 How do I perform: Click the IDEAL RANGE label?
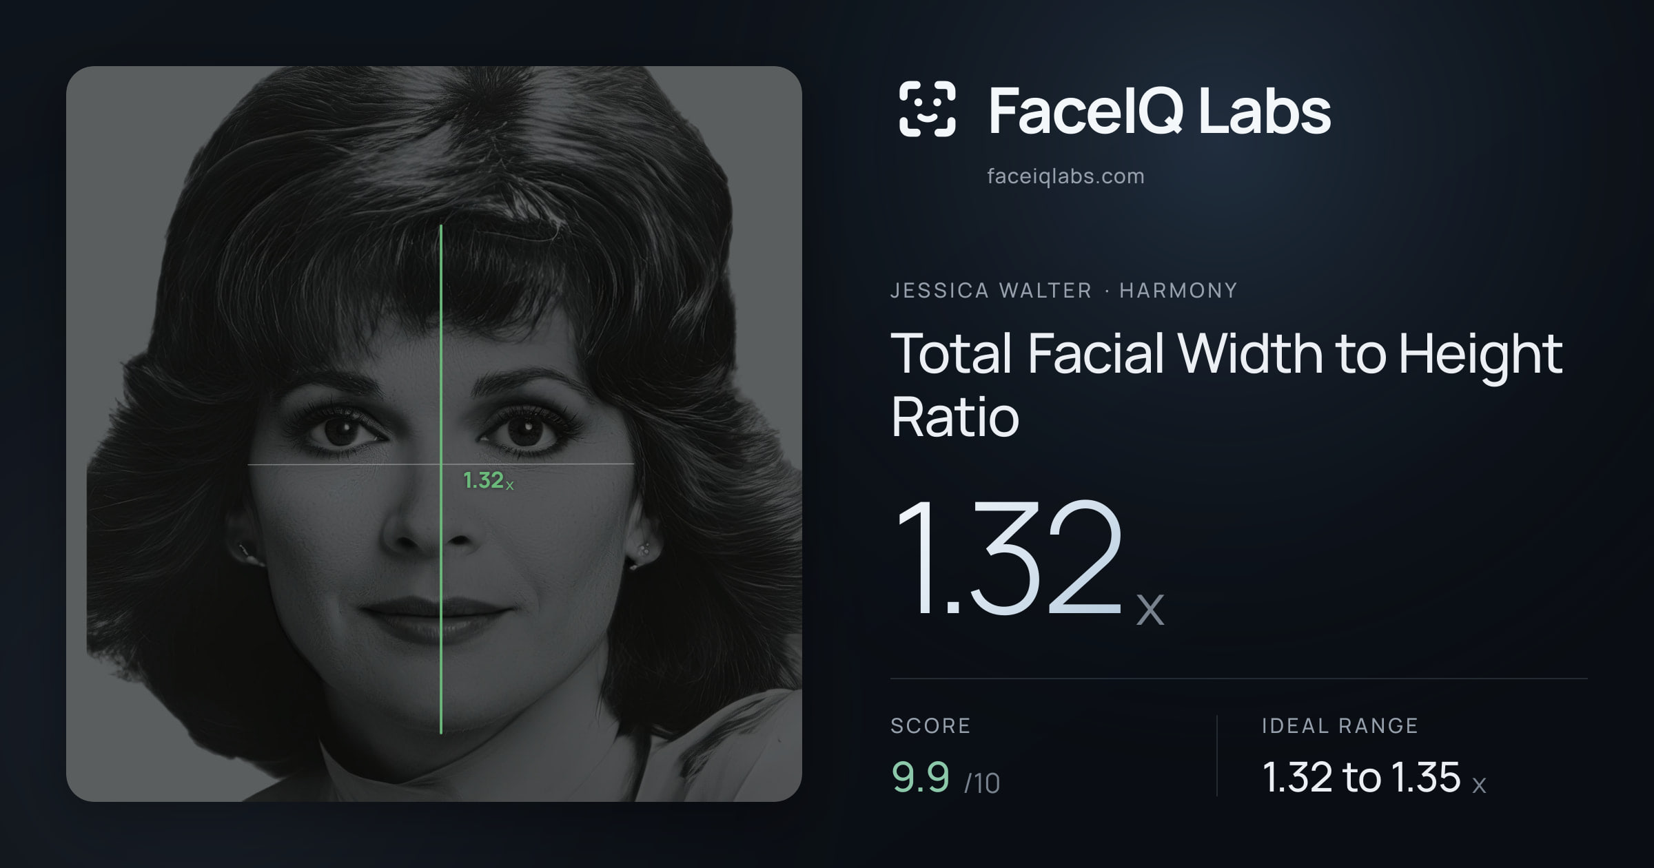(x=1340, y=725)
